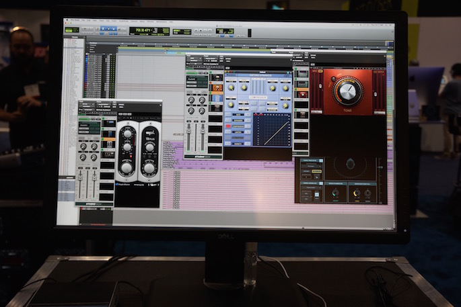
Task: Open the File menu
Action: pos(83,21)
